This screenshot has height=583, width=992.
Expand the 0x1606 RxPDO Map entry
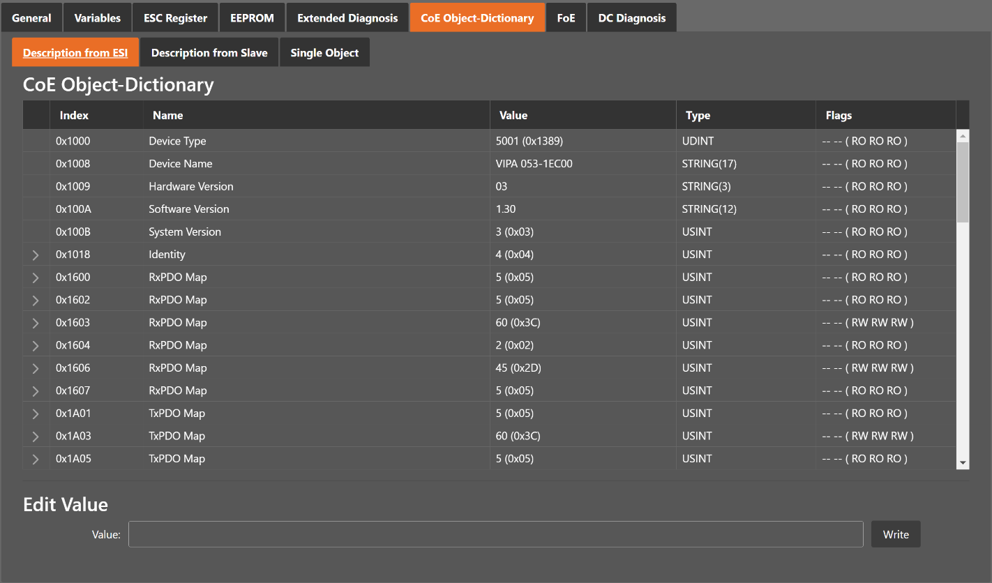[36, 368]
